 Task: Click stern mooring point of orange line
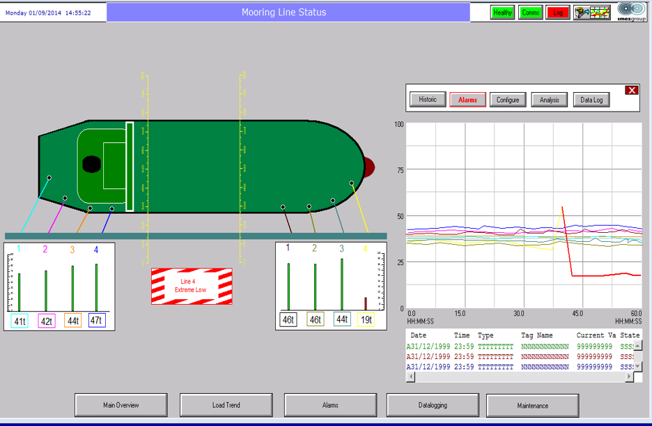(91, 208)
